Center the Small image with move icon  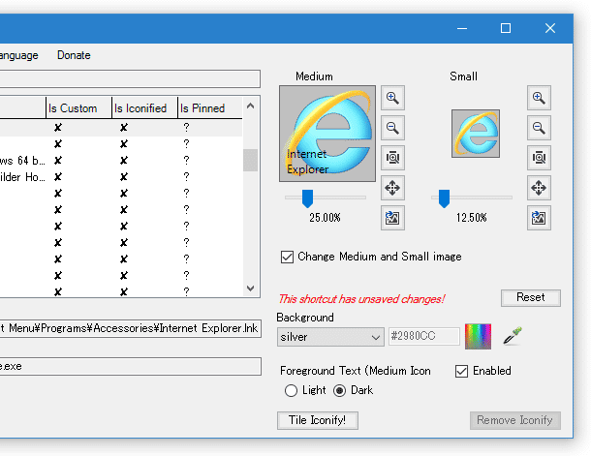539,188
